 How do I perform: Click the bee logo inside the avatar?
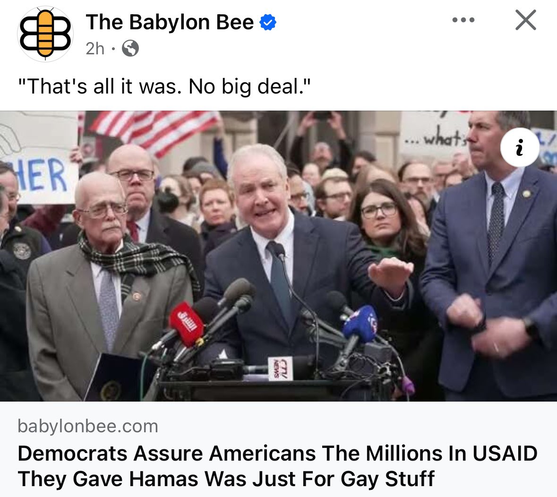pos(45,33)
